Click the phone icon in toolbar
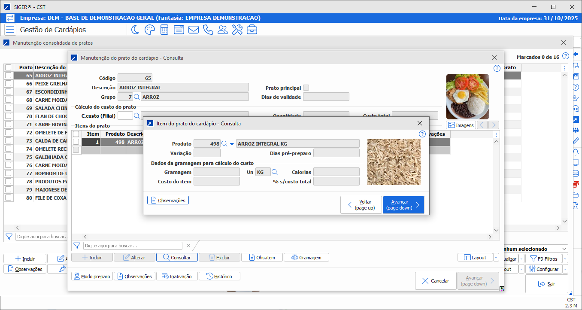582x310 pixels. (208, 30)
